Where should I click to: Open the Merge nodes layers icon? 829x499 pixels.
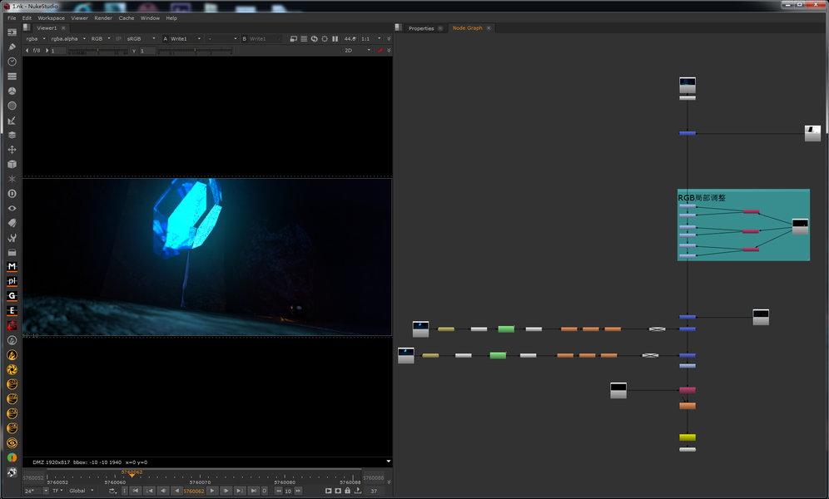pos(12,136)
